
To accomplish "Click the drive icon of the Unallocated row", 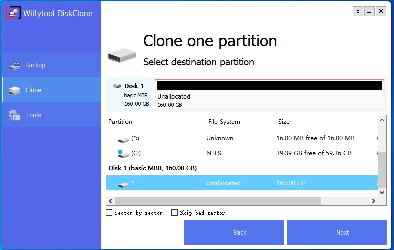I will [124, 185].
